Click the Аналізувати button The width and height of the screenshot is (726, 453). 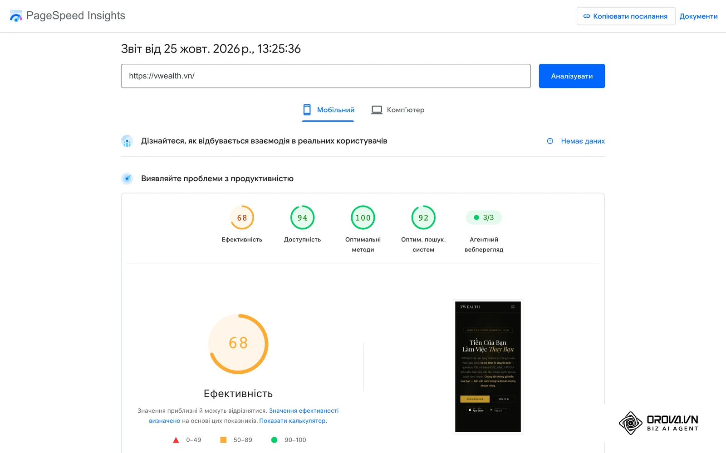click(x=572, y=76)
